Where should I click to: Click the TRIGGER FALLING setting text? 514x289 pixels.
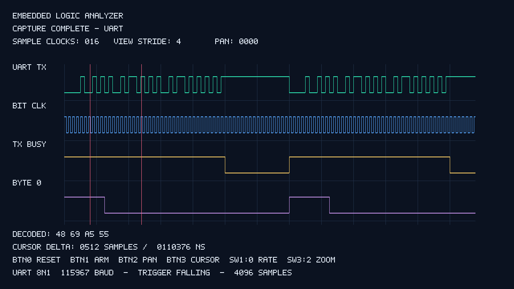(x=174, y=273)
